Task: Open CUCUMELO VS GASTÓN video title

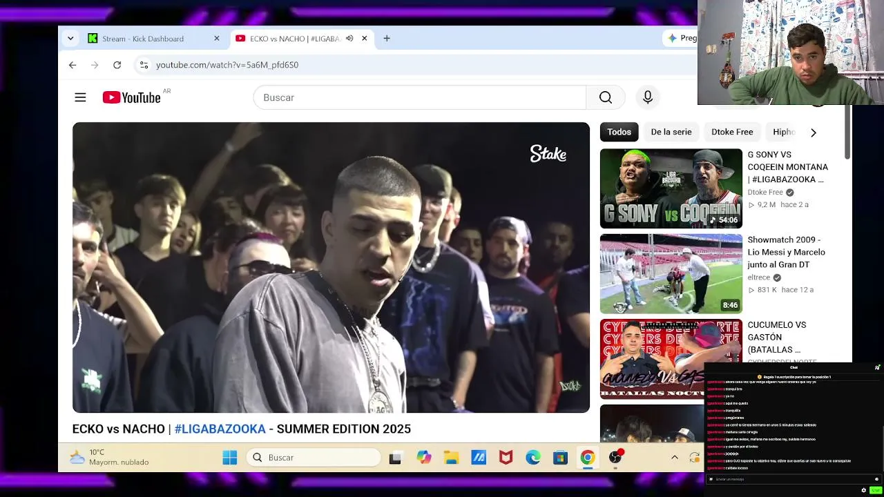Action: click(777, 337)
